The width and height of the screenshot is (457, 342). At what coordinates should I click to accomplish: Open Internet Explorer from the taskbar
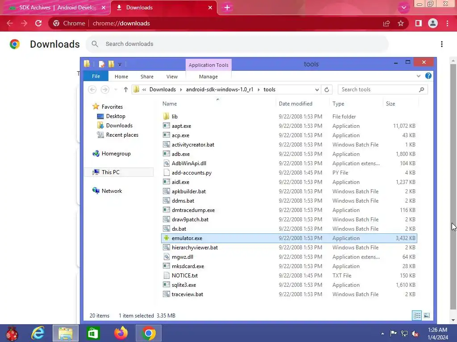coord(38,333)
